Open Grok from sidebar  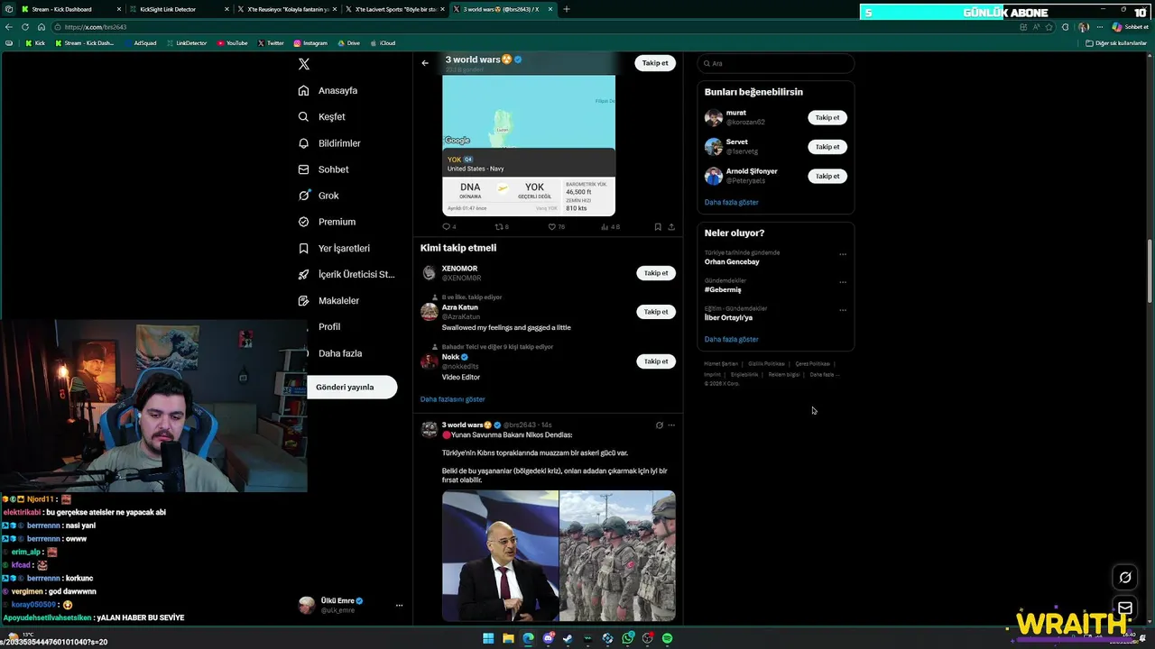click(319, 196)
